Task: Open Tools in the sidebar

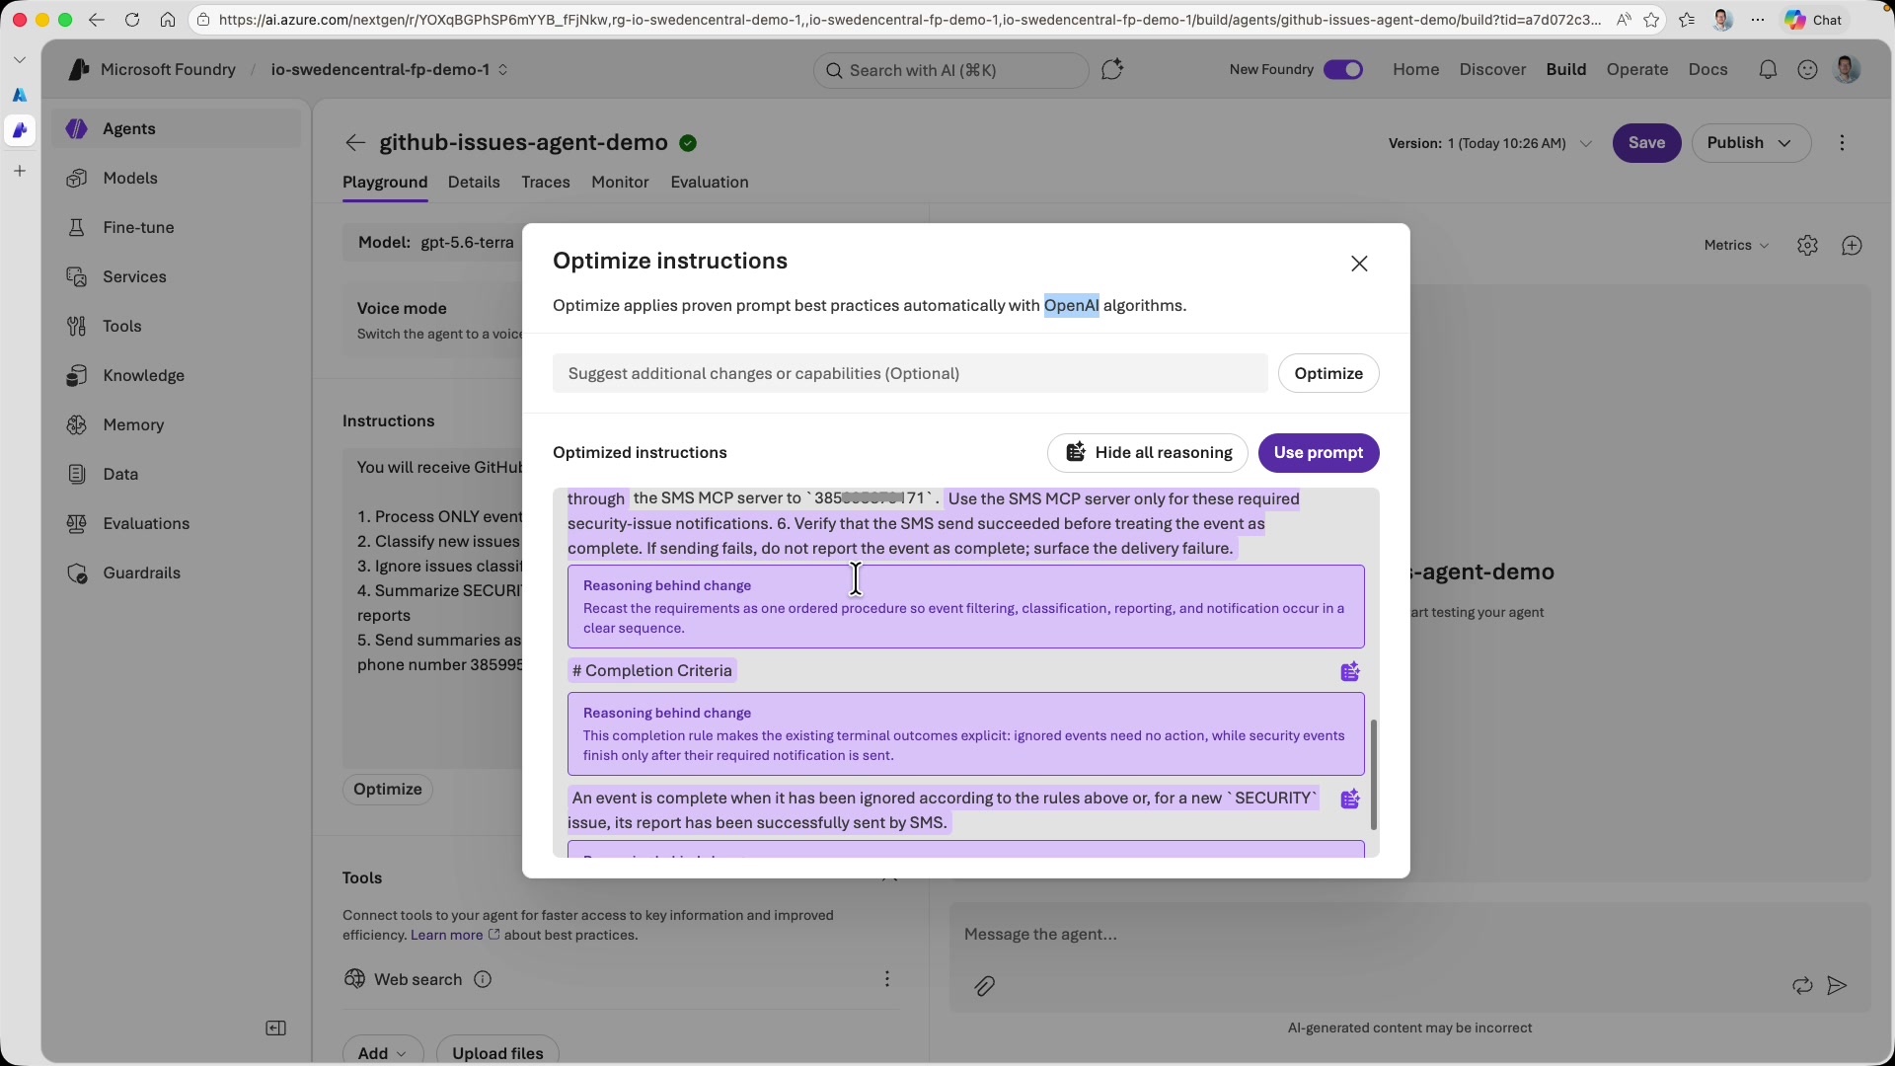Action: click(x=177, y=327)
